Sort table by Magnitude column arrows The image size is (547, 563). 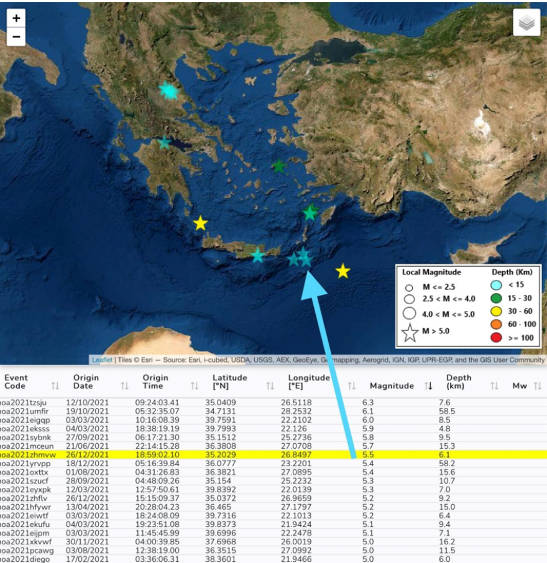click(429, 386)
